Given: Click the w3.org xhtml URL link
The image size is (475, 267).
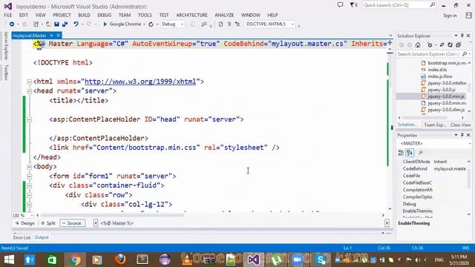Looking at the screenshot, I should pos(140,82).
